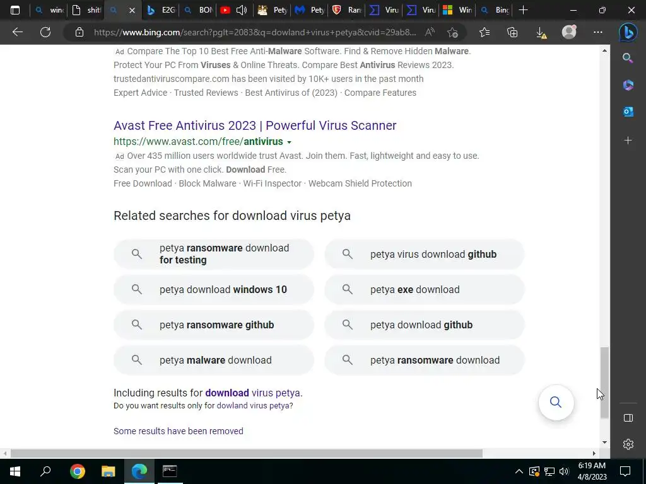Add a new sidebar app
The height and width of the screenshot is (484, 646).
pos(628,141)
